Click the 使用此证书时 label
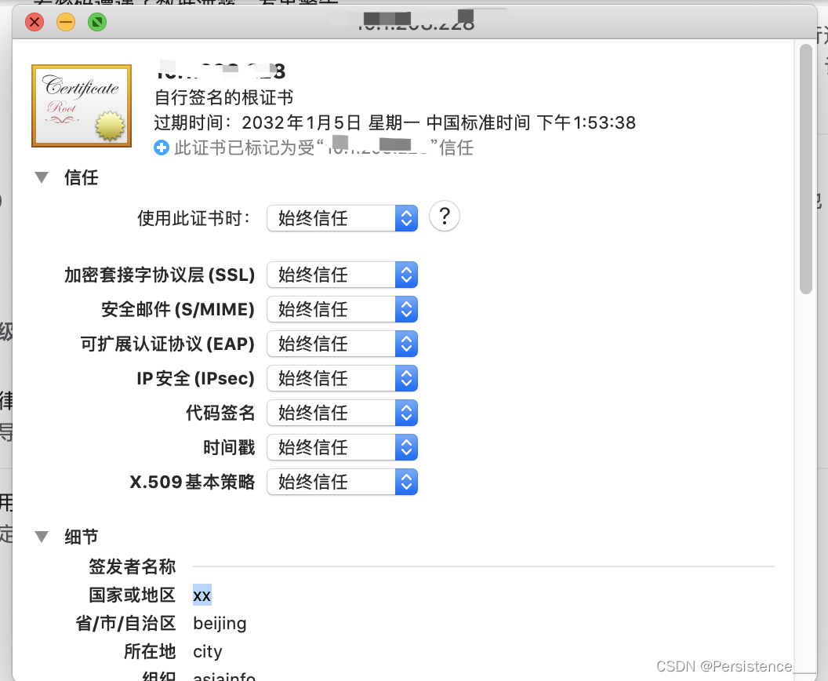 [194, 217]
